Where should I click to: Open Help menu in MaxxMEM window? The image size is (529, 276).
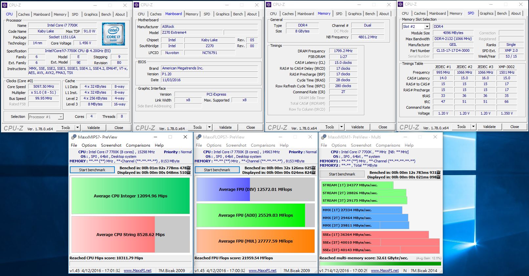[409, 145]
